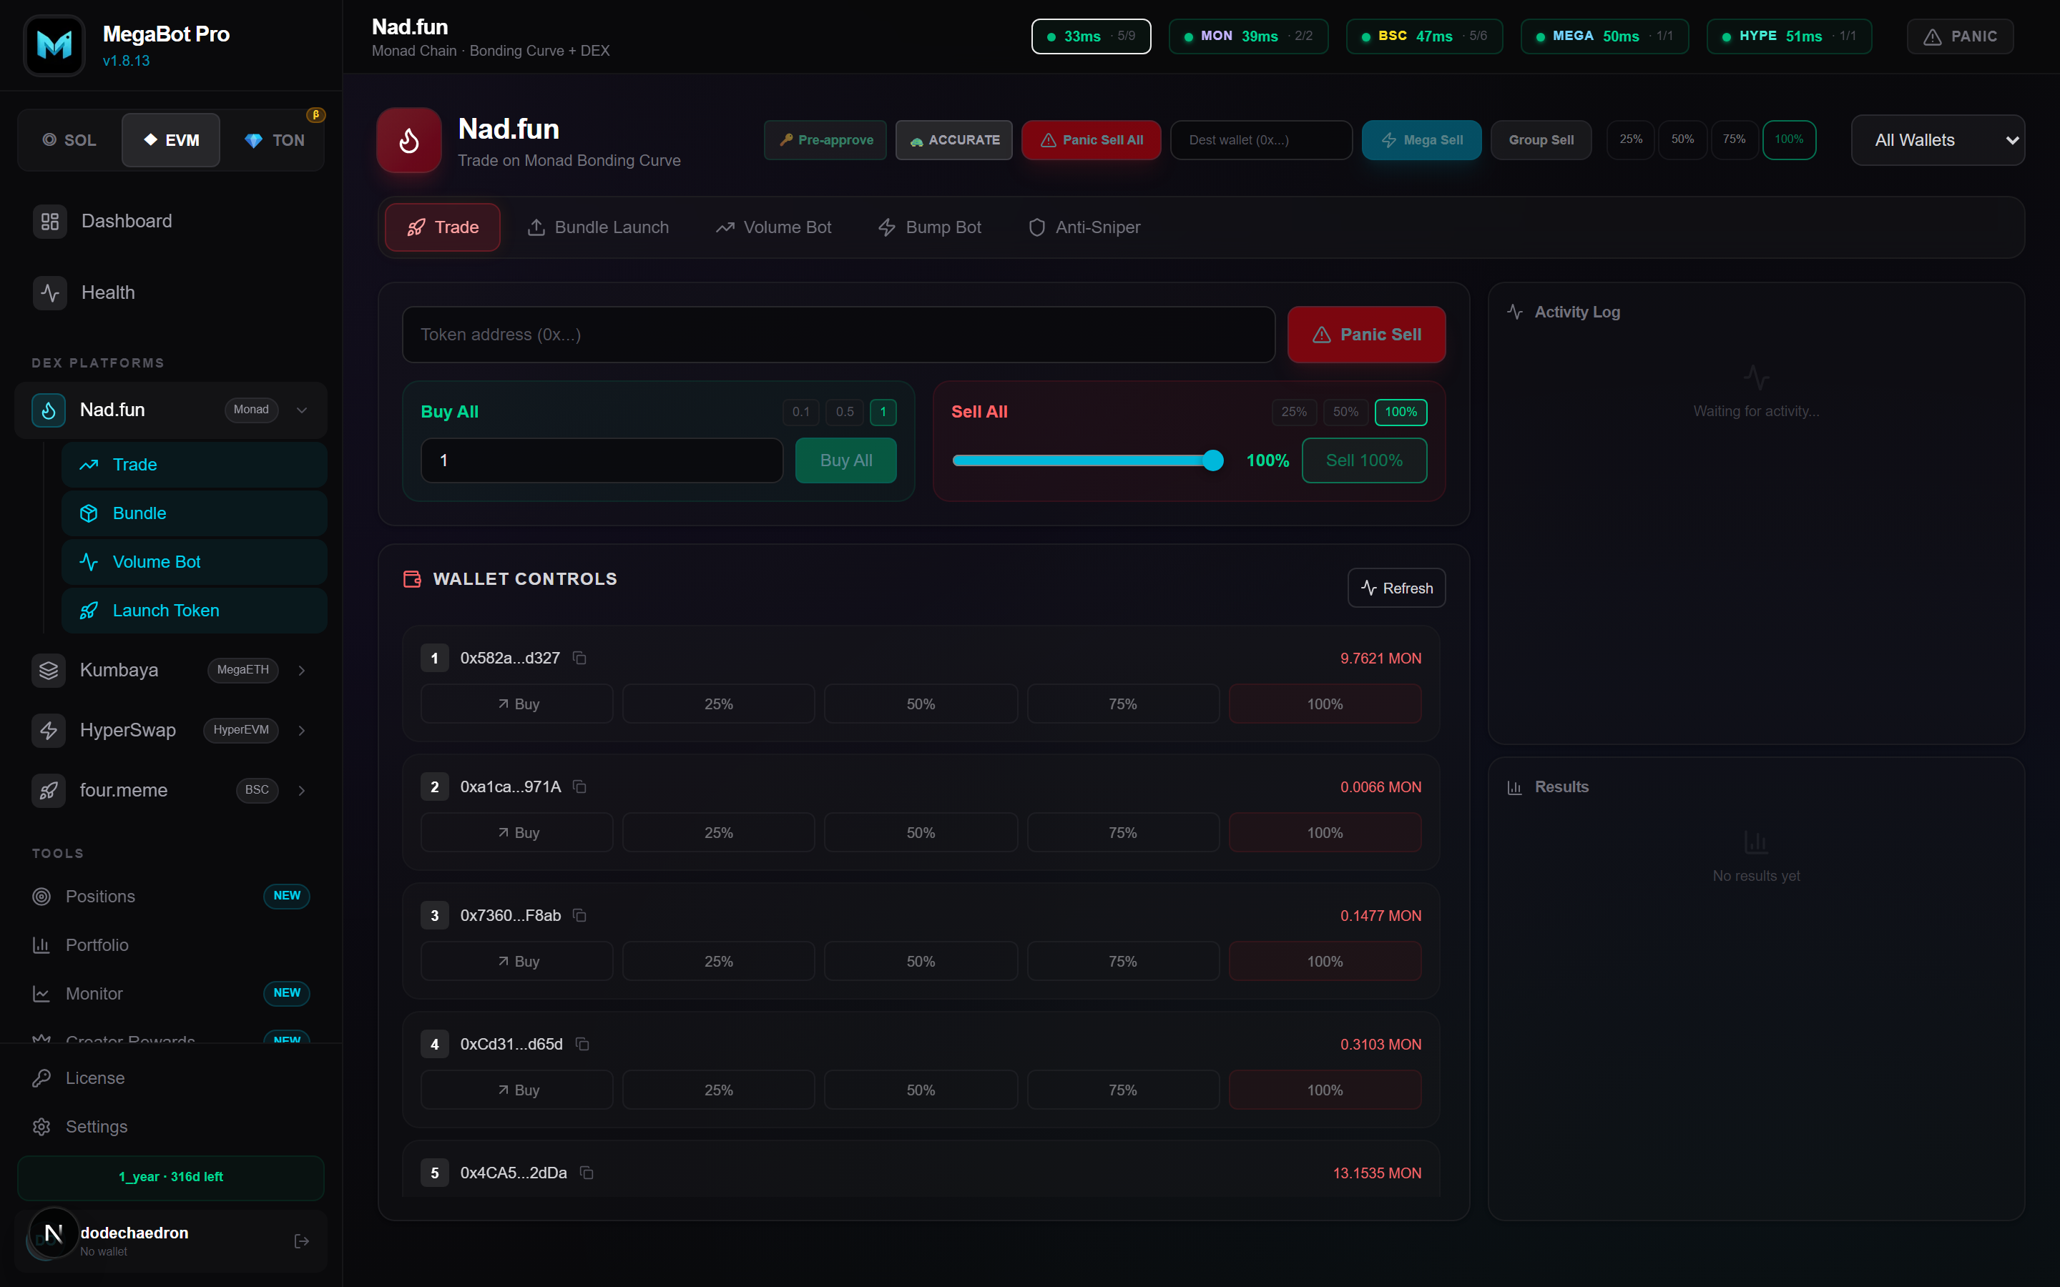Click HyperSwap lightning icon
This screenshot has width=2060, height=1287.
[x=49, y=730]
